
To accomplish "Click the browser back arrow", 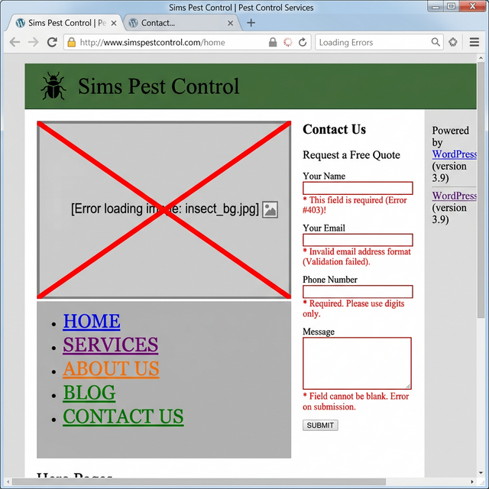I will tap(15, 42).
